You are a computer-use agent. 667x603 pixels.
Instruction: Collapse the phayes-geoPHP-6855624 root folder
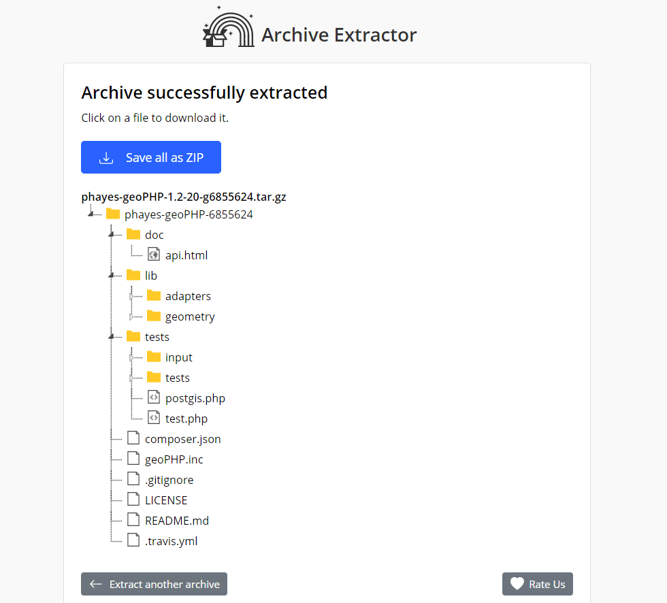[x=91, y=215]
